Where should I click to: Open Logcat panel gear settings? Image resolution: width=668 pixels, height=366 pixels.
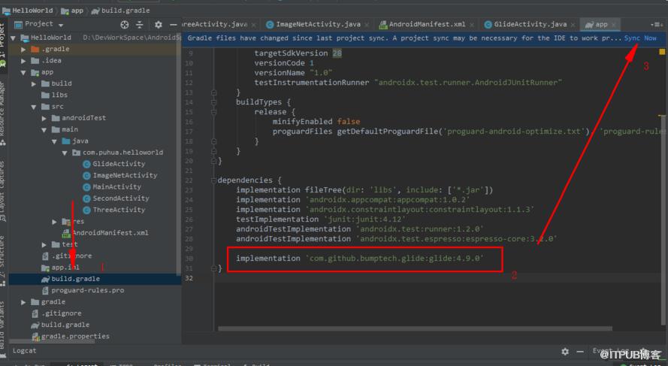point(565,352)
